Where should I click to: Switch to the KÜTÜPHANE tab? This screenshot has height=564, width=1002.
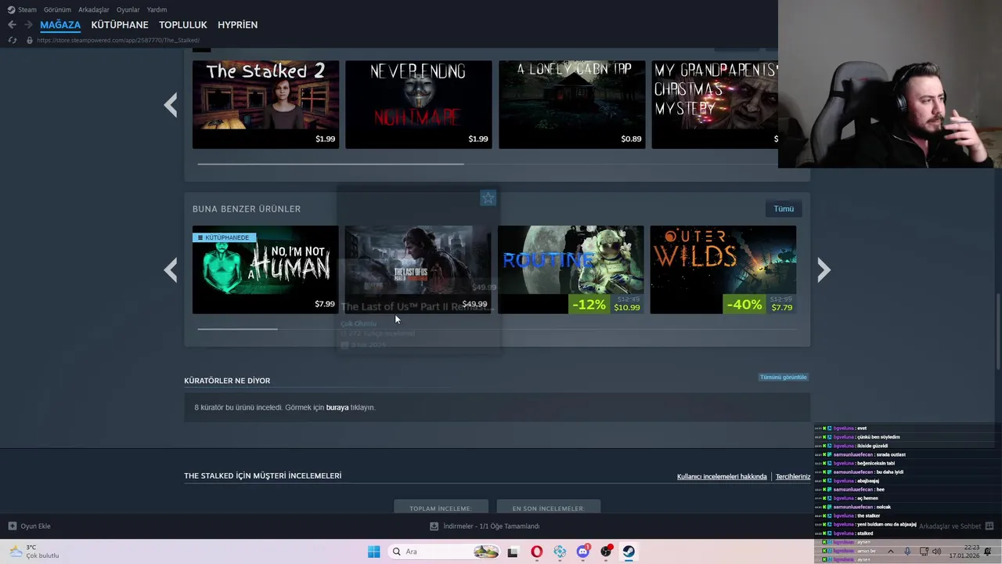point(120,25)
